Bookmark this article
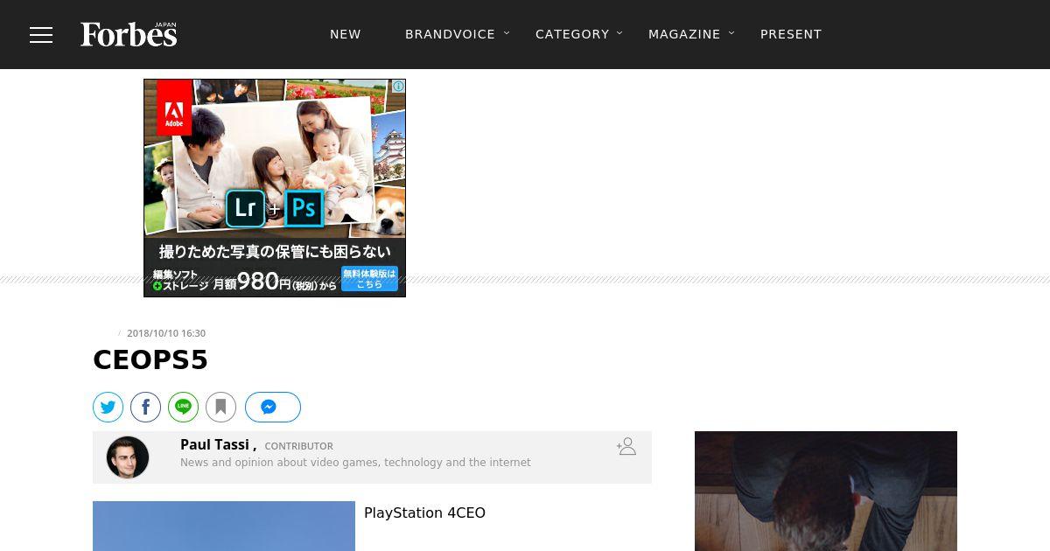This screenshot has width=1050, height=551. pos(221,408)
